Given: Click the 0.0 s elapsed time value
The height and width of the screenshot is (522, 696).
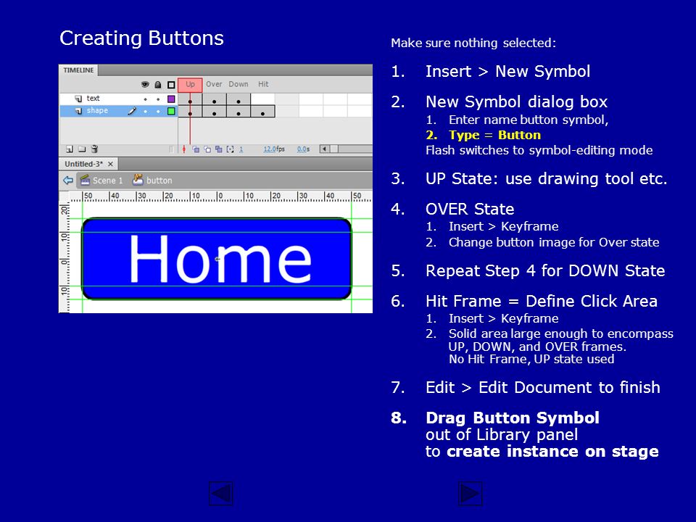Looking at the screenshot, I should (303, 149).
